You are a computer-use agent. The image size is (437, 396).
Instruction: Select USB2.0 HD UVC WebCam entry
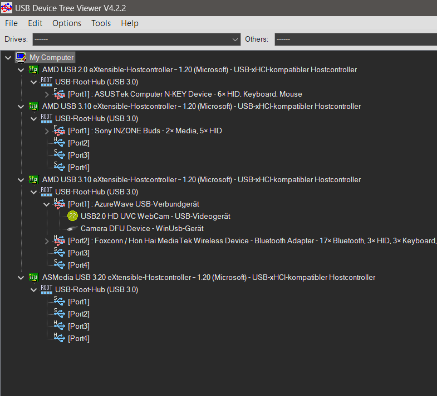coord(155,216)
